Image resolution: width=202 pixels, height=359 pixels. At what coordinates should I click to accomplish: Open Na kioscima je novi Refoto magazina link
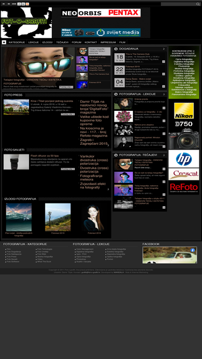pyautogui.click(x=93, y=132)
